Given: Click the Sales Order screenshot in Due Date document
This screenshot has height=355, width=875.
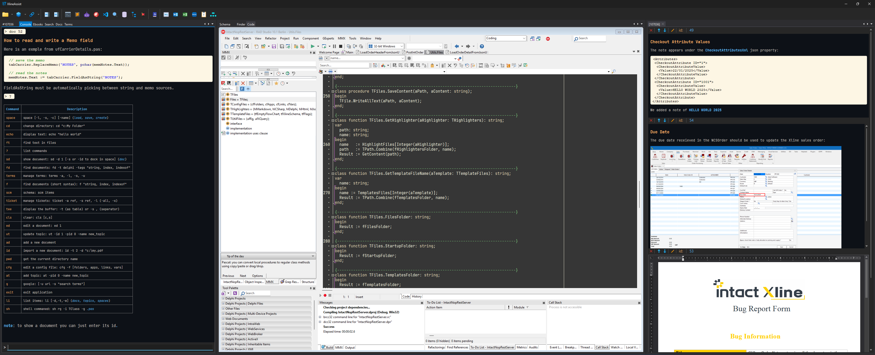Looking at the screenshot, I should click(745, 197).
